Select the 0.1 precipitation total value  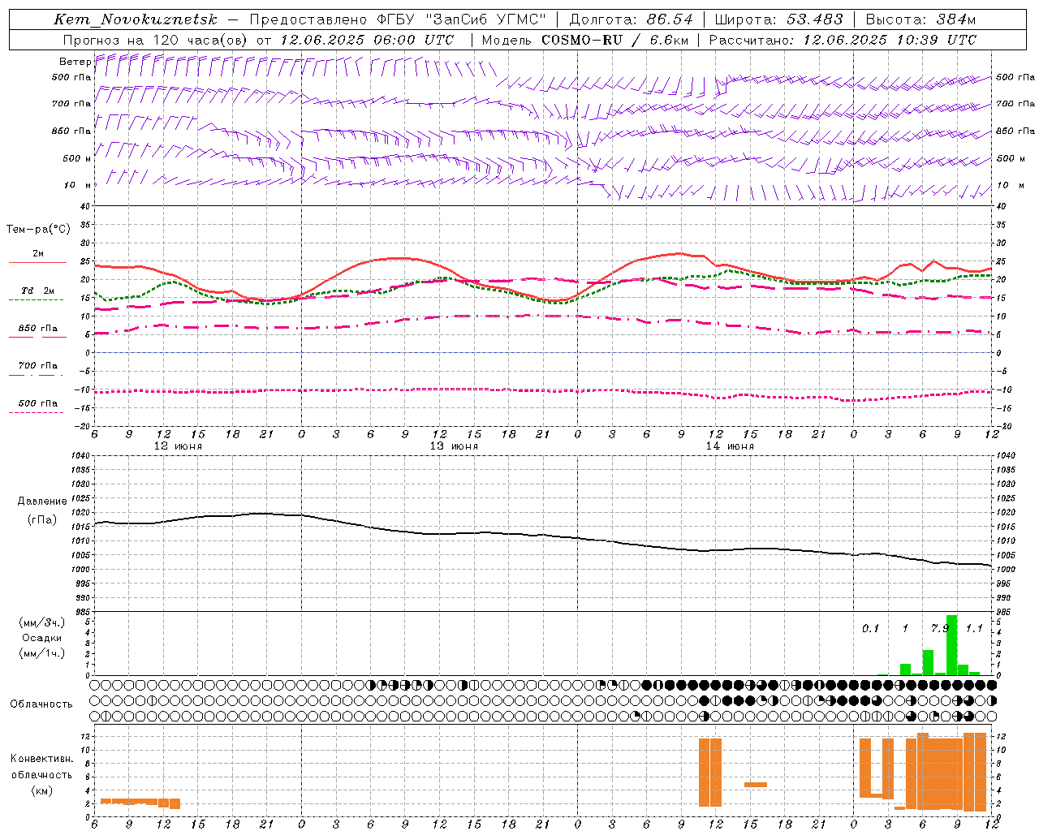pos(870,628)
